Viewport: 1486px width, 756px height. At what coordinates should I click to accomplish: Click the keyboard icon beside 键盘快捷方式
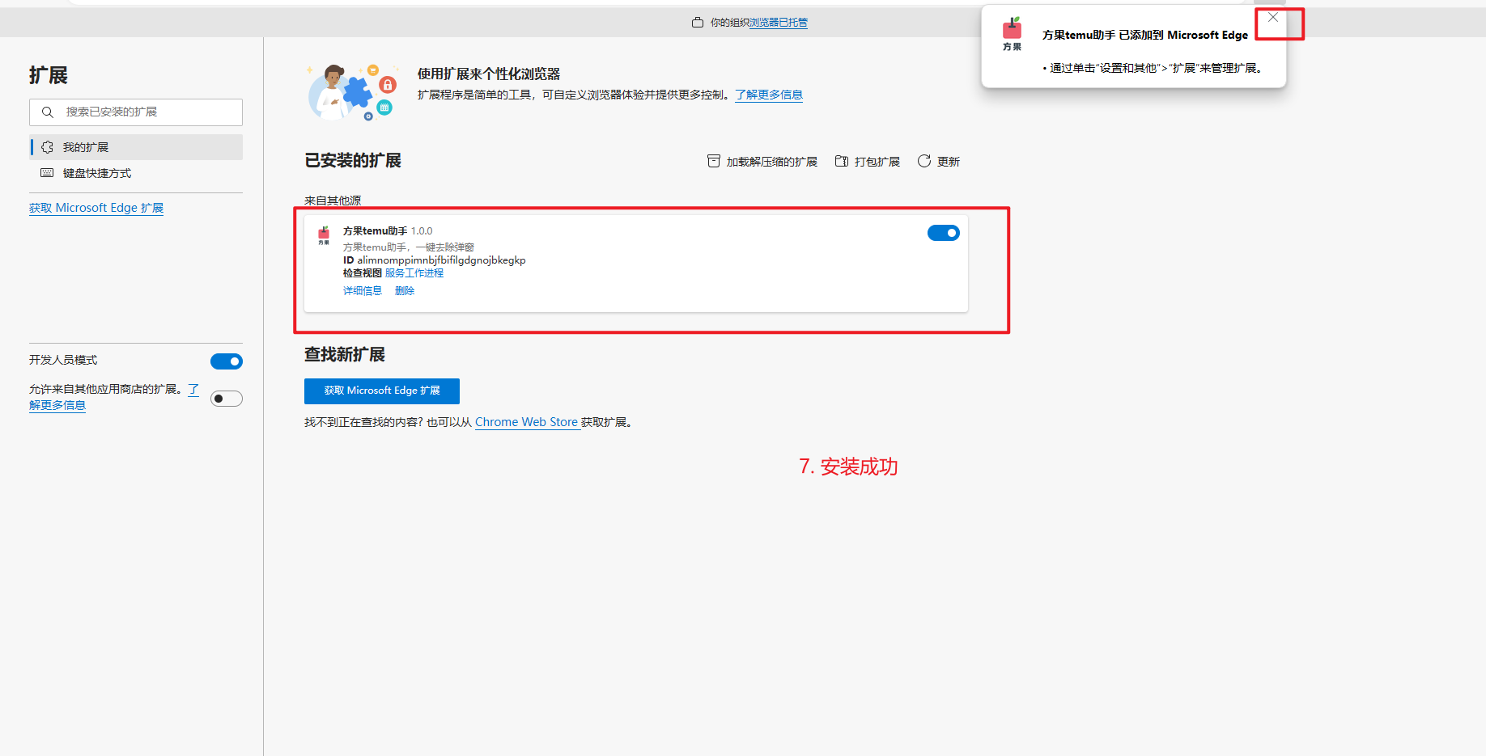pos(47,173)
